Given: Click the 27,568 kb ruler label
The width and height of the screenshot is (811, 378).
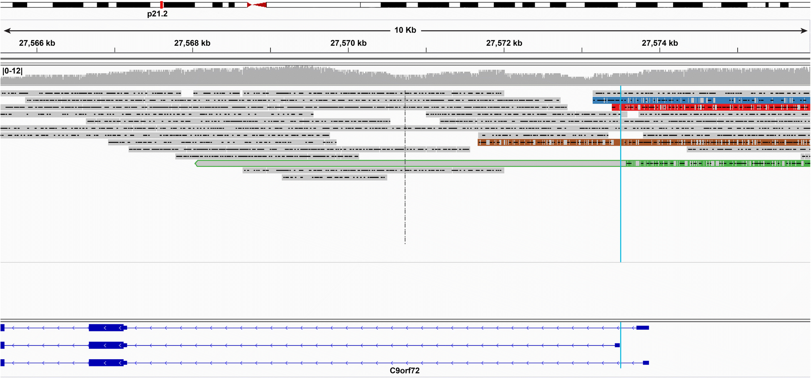Looking at the screenshot, I should pyautogui.click(x=192, y=43).
